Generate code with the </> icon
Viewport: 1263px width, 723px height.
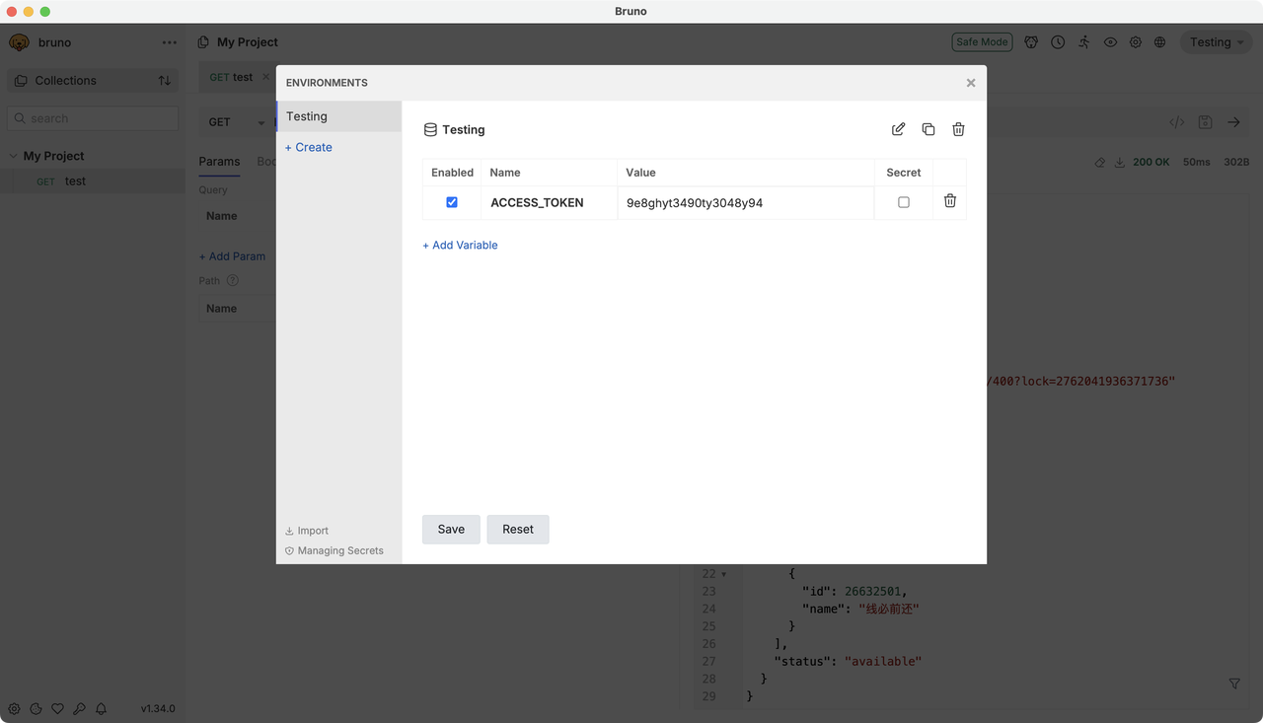point(1176,122)
